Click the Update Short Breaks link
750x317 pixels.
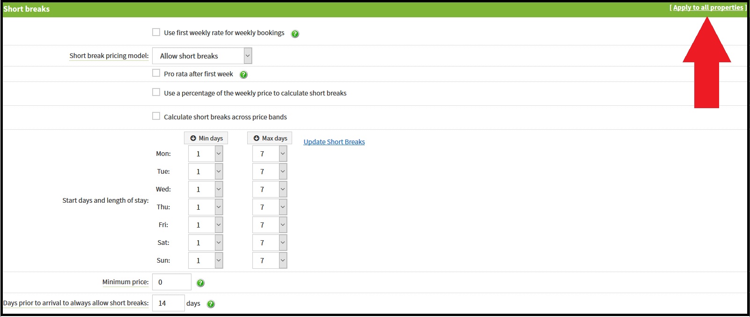[x=334, y=142]
